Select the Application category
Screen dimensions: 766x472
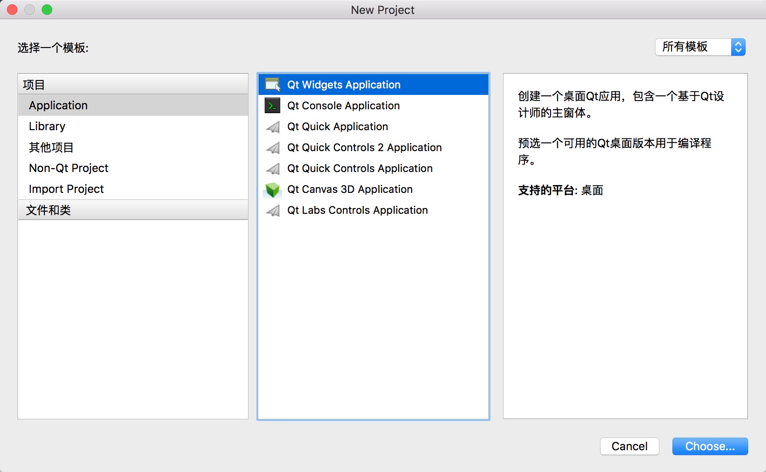(x=133, y=105)
